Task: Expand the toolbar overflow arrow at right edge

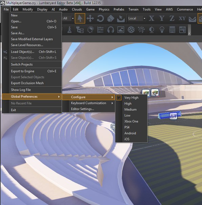Action: click(x=189, y=34)
